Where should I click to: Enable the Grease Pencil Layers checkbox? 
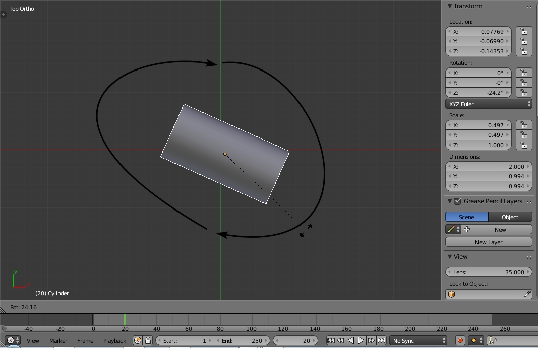pyautogui.click(x=457, y=201)
